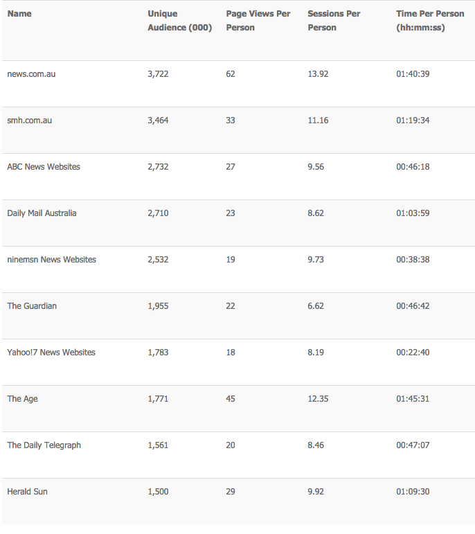Click the 1,500 audience value
The height and width of the screenshot is (534, 475).
coord(158,492)
